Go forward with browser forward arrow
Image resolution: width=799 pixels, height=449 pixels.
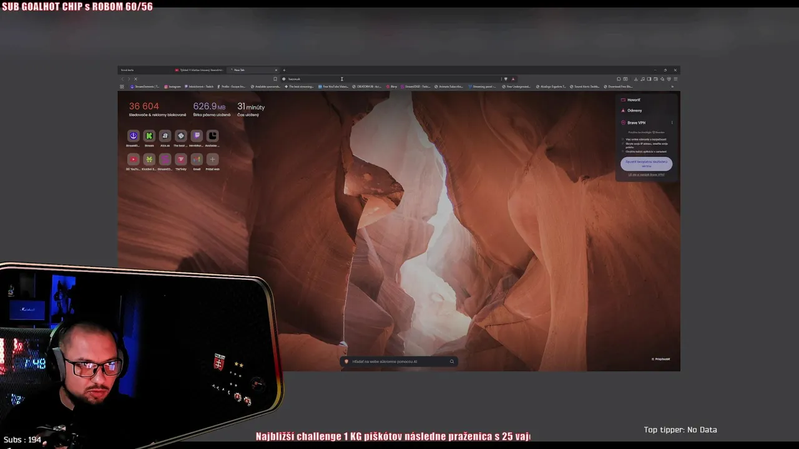tap(129, 79)
